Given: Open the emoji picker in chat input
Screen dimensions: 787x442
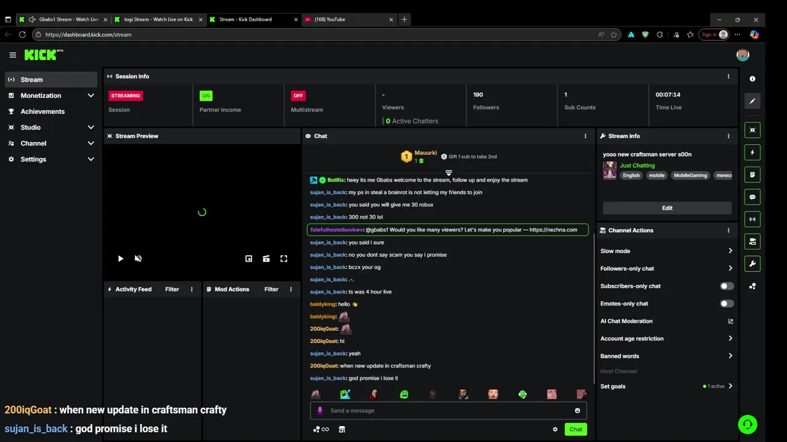Looking at the screenshot, I should 577,411.
